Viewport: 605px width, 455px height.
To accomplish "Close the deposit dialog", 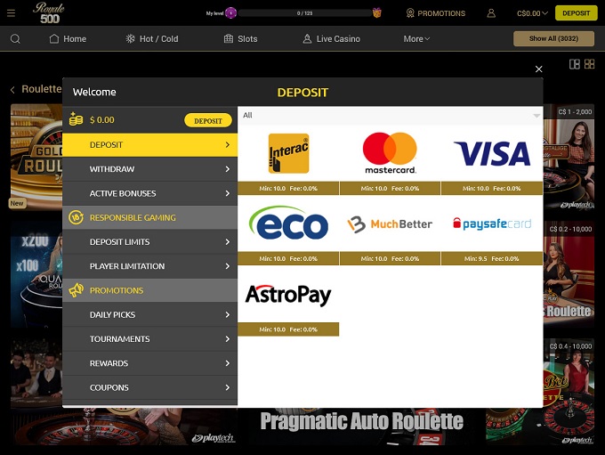I will pos(538,69).
